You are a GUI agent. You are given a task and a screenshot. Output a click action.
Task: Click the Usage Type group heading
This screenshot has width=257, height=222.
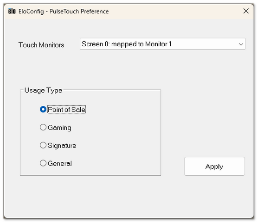43,90
